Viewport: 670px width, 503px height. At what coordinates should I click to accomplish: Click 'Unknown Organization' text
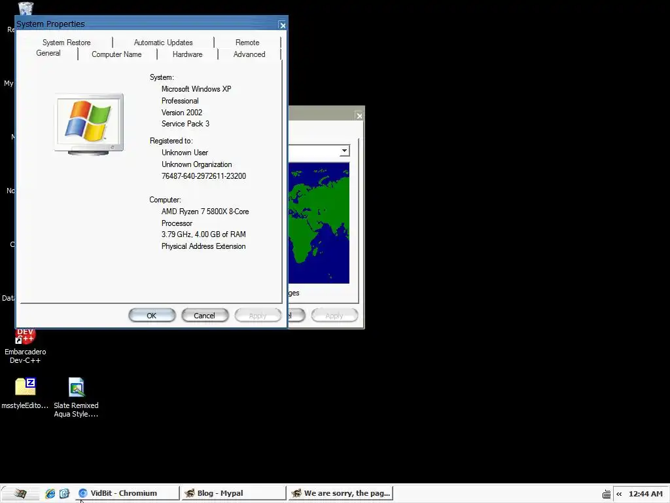[x=196, y=164]
